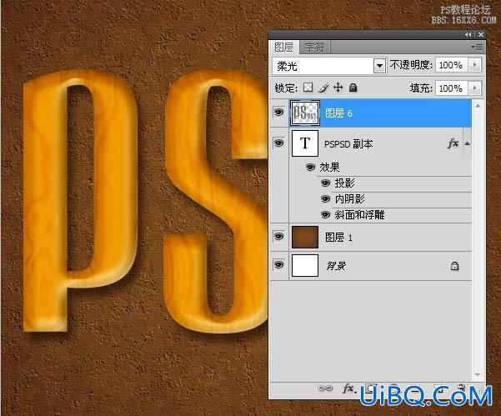Switch to the 字符 tab
501x416 pixels.
pyautogui.click(x=315, y=48)
